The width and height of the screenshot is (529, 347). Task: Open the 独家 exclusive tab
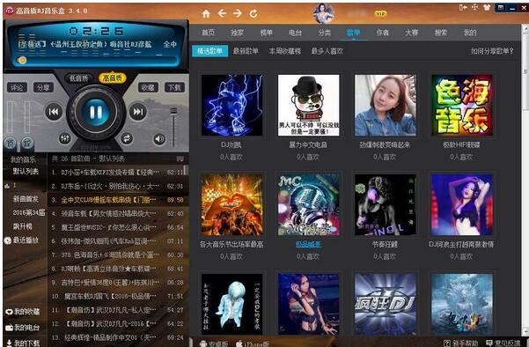237,33
